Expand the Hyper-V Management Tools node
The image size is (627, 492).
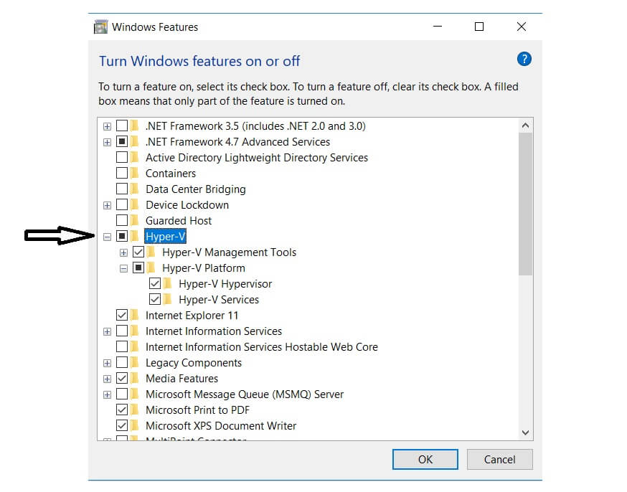[123, 252]
